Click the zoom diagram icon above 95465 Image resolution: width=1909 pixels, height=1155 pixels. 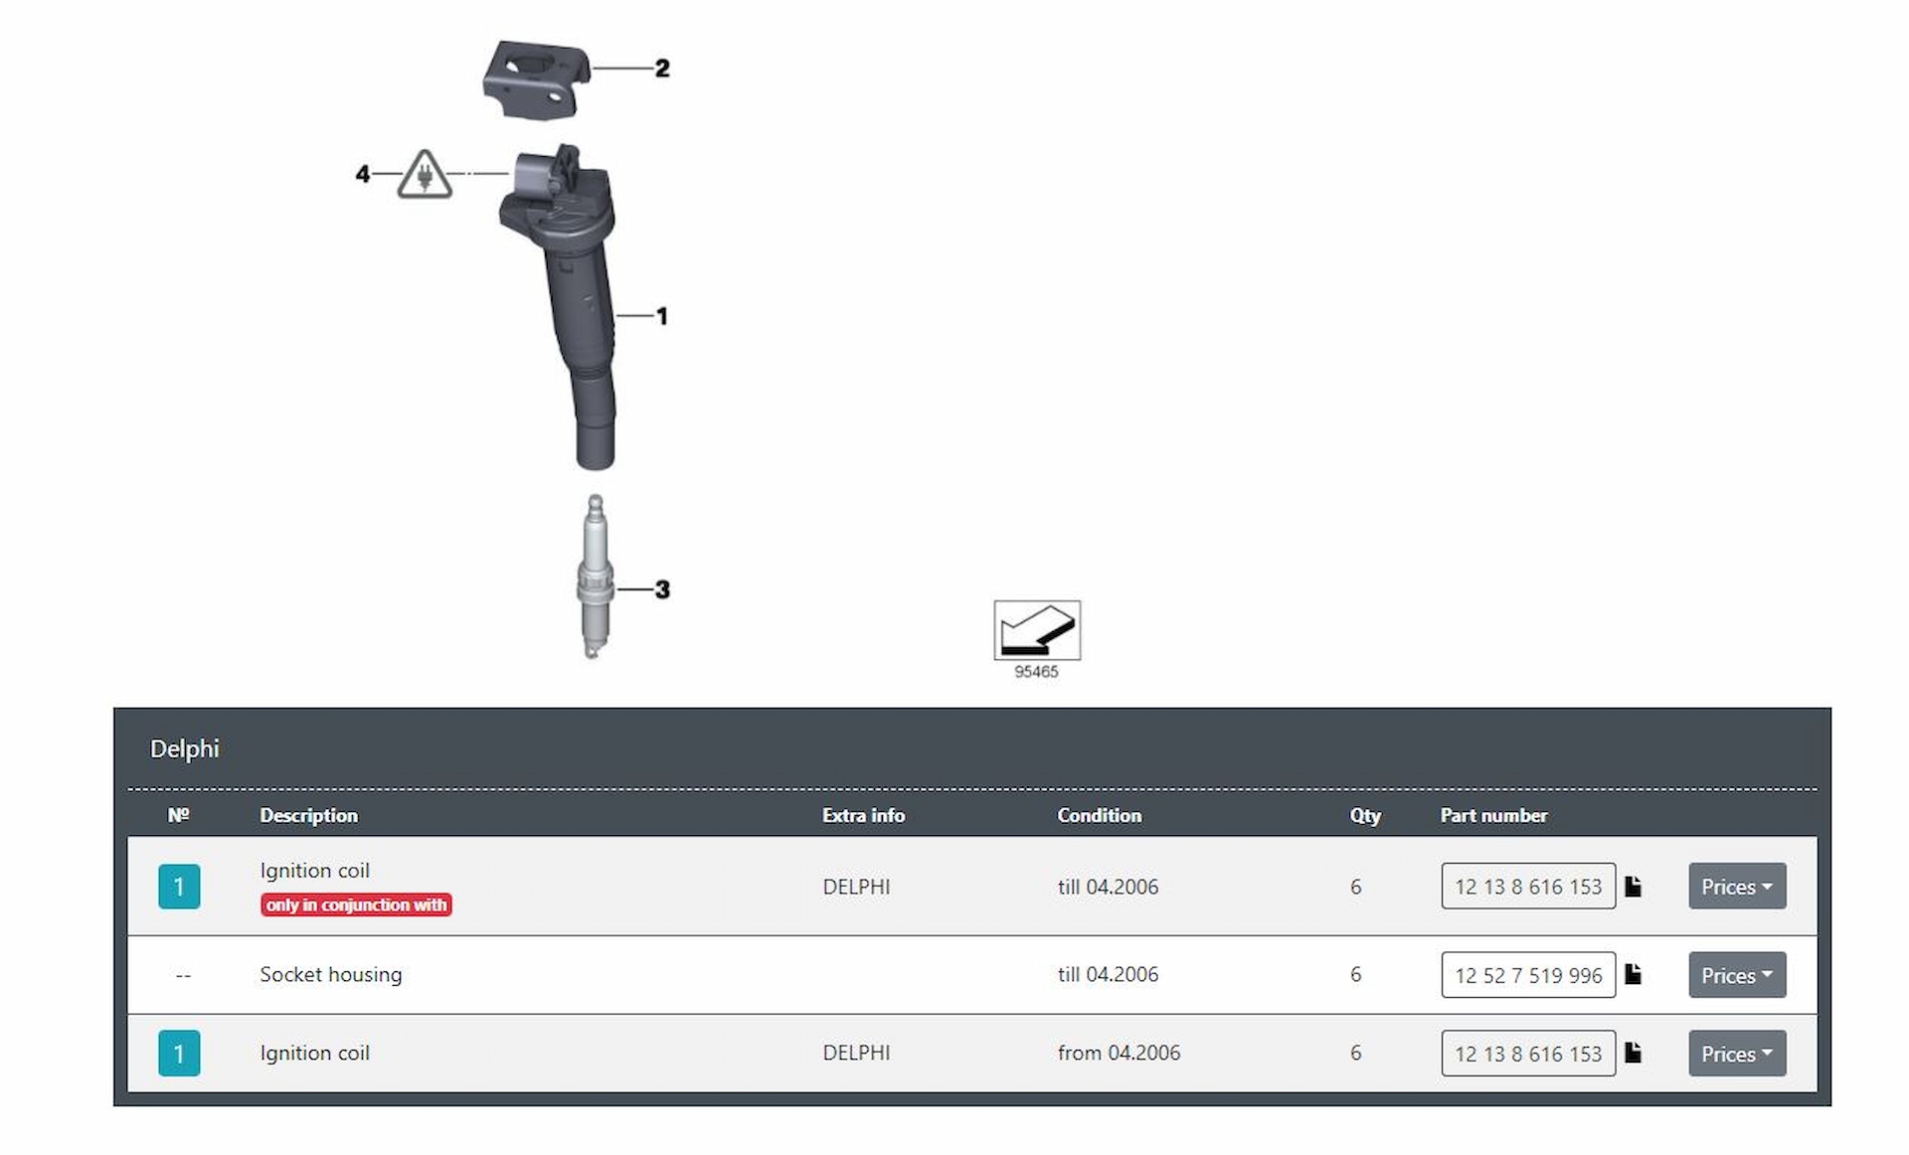click(1036, 630)
